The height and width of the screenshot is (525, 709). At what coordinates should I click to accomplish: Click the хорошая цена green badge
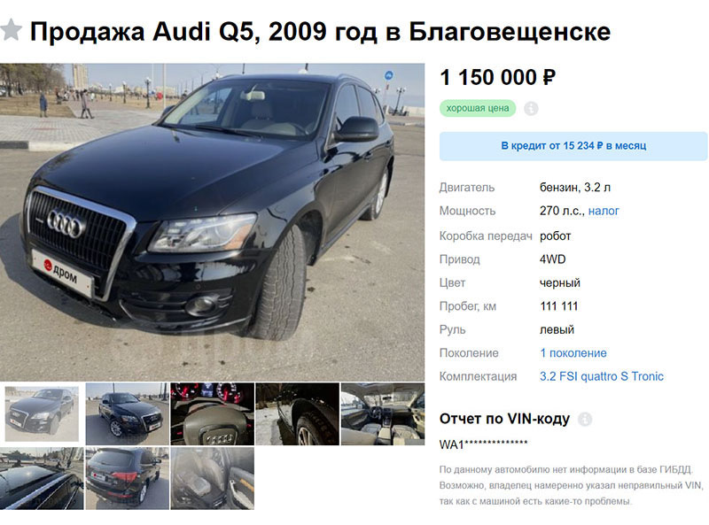pyautogui.click(x=478, y=108)
